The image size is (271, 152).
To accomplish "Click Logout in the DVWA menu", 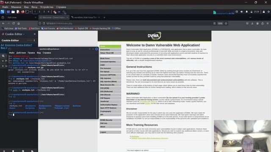I will tap(110, 132).
